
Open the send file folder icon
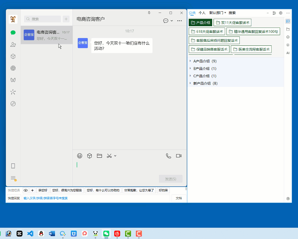pos(99,156)
